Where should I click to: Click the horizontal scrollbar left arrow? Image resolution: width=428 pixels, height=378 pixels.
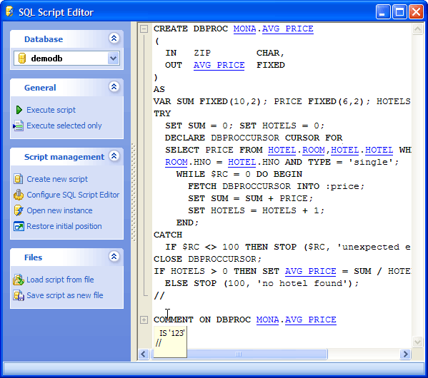coord(144,354)
